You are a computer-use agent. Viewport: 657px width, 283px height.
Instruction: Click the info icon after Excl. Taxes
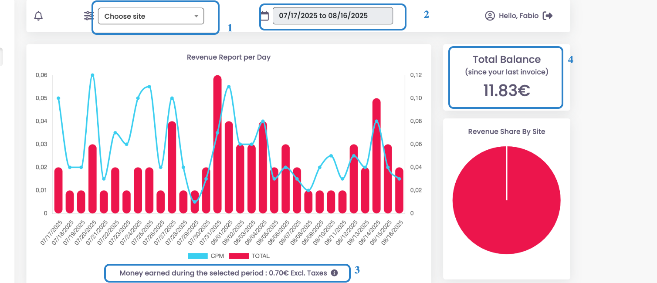[x=334, y=273]
